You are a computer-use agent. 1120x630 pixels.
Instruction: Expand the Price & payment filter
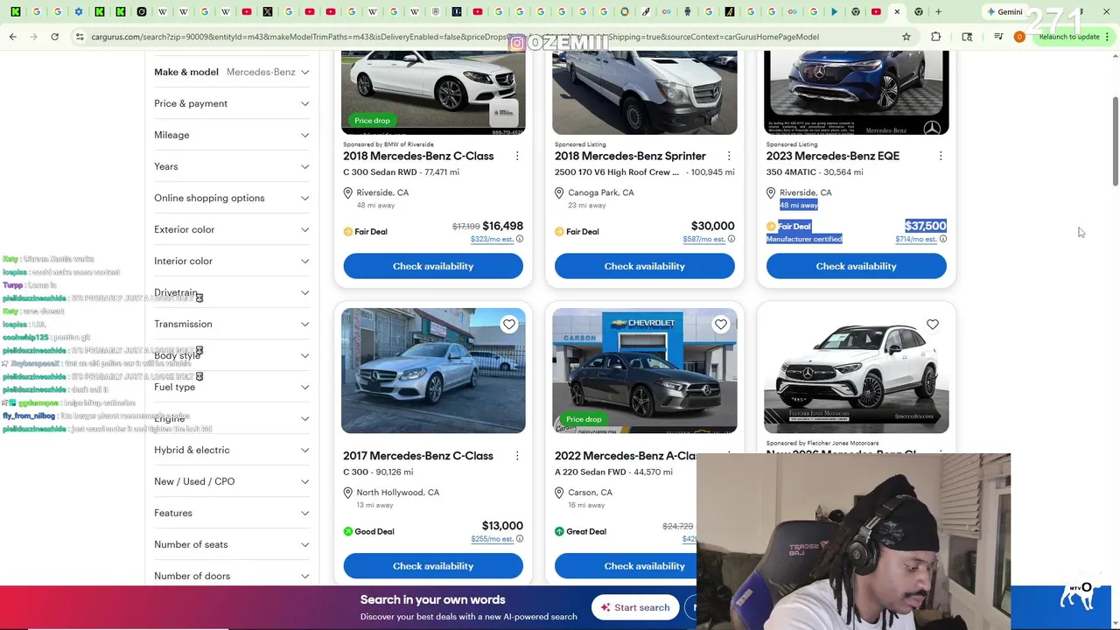click(232, 103)
